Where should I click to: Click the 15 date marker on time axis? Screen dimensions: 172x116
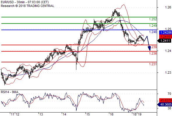[x=88, y=114]
